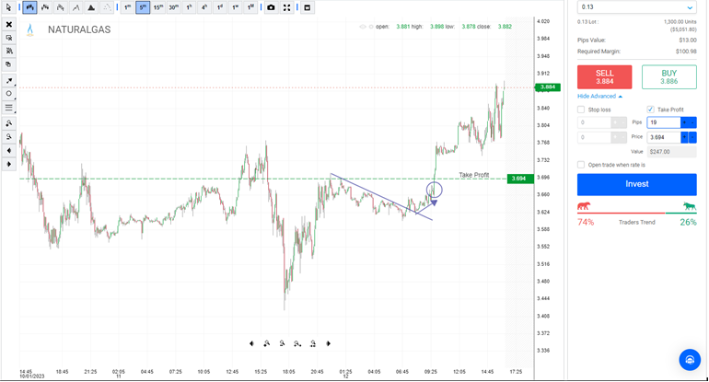709x382 pixels.
Task: Enable the Stop loss checkbox
Action: pos(581,110)
